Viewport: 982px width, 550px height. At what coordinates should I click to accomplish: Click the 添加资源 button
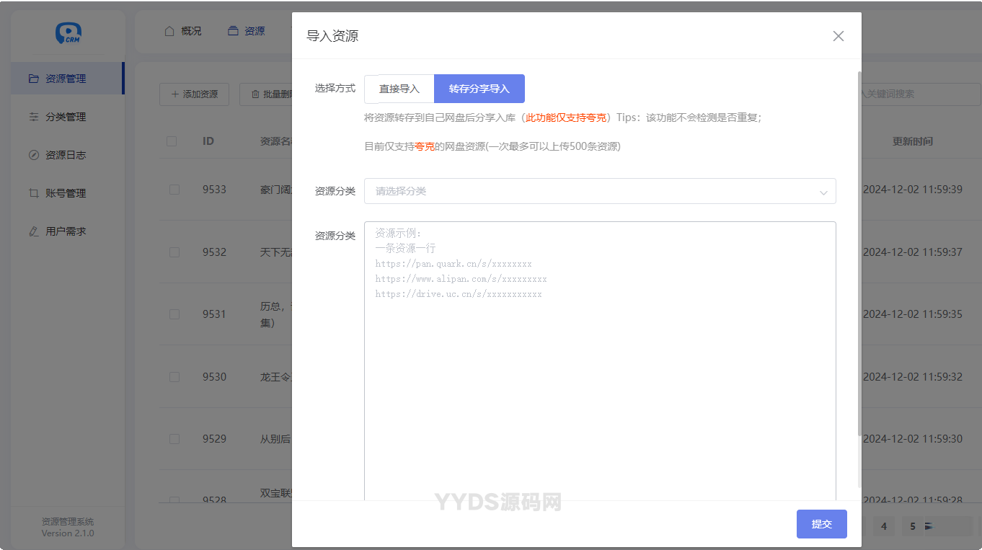coord(194,94)
